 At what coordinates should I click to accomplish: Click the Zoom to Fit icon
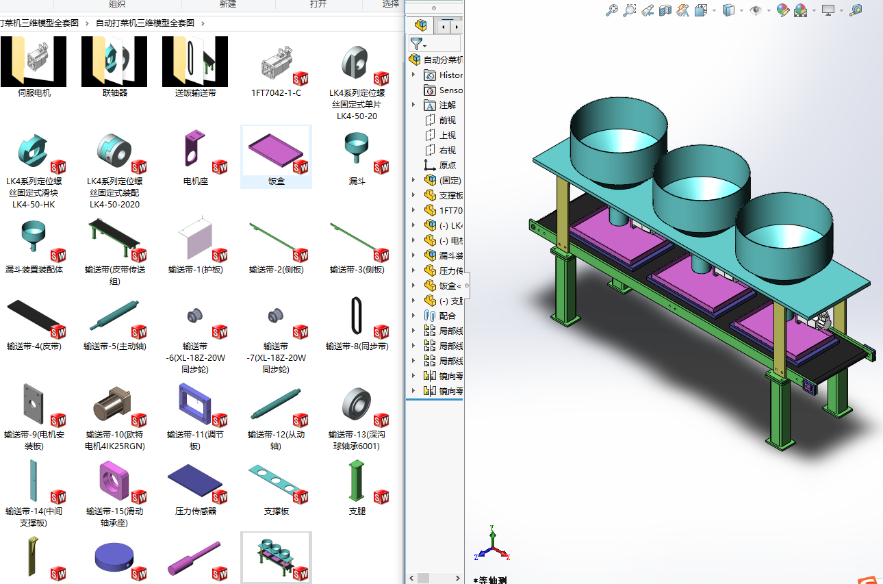pos(613,10)
